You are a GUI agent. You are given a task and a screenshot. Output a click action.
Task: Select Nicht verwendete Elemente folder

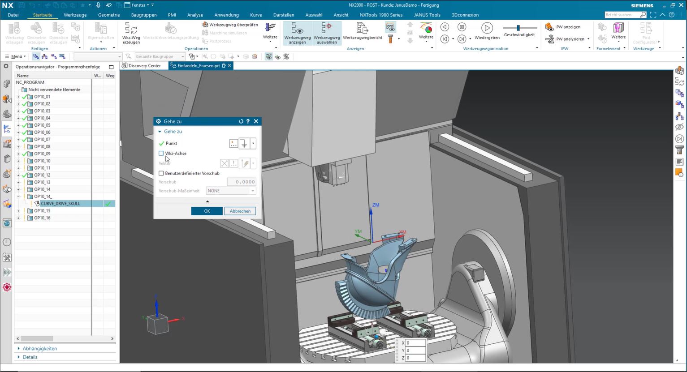(x=54, y=90)
